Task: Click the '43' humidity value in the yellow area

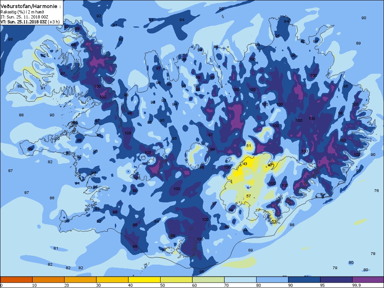Action: (x=245, y=164)
